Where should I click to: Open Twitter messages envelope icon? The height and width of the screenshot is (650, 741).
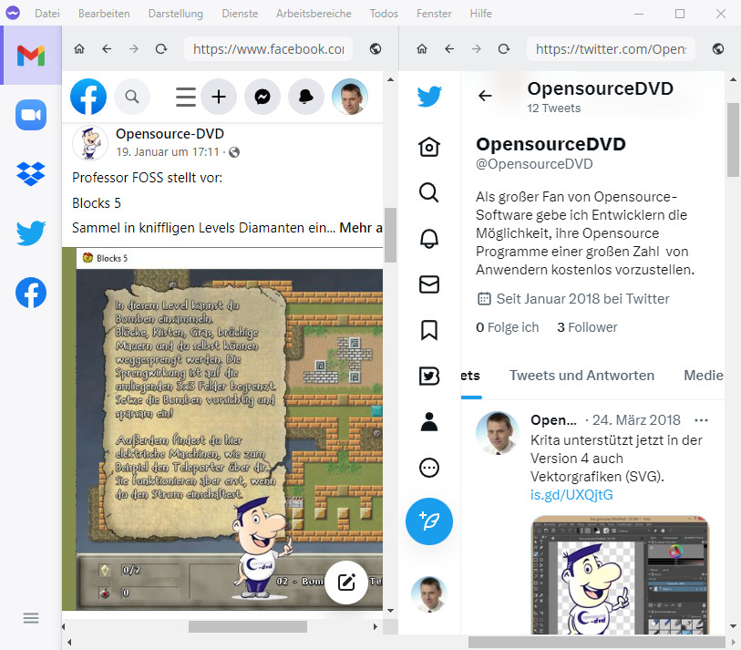[x=428, y=284]
